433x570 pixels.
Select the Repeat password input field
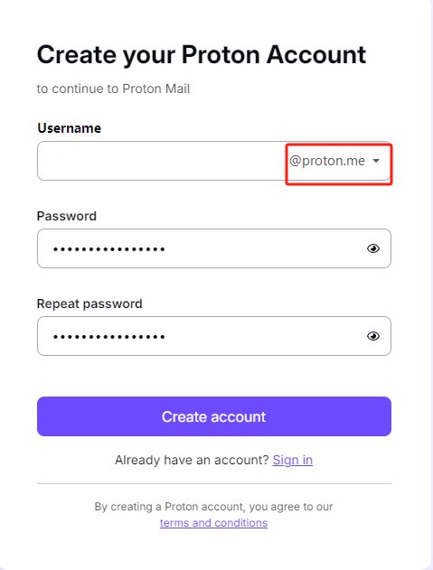click(214, 336)
